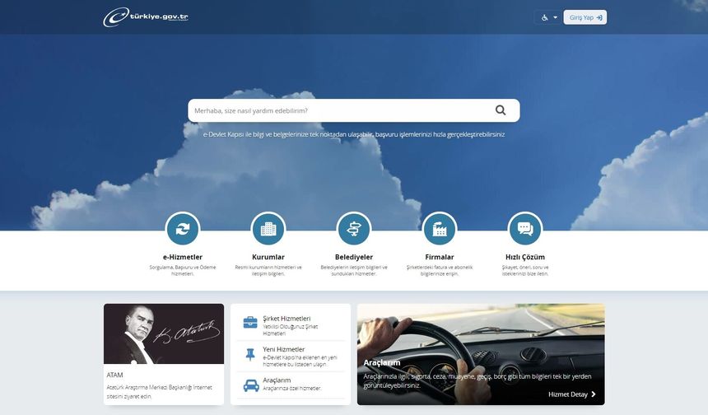This screenshot has height=415, width=708.
Task: Click 'Şirketlerdeki fatura ve abonelik' description text
Action: click(x=440, y=271)
